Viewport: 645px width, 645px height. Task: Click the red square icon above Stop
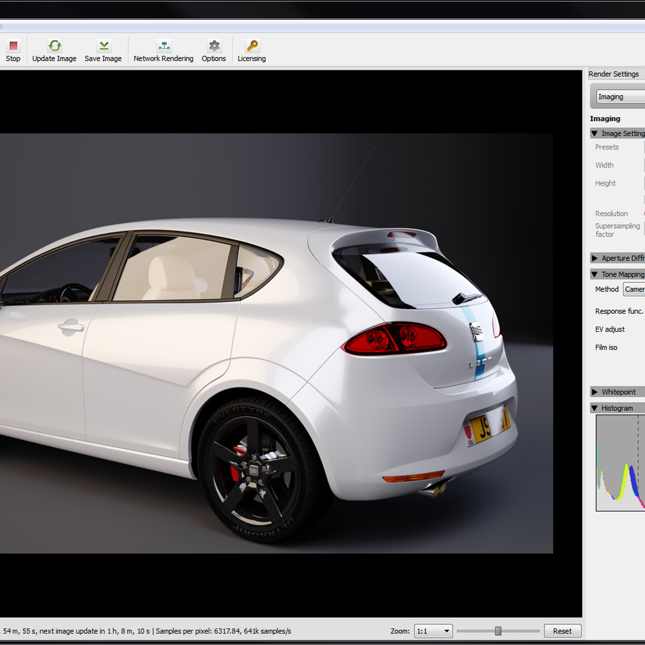point(12,45)
